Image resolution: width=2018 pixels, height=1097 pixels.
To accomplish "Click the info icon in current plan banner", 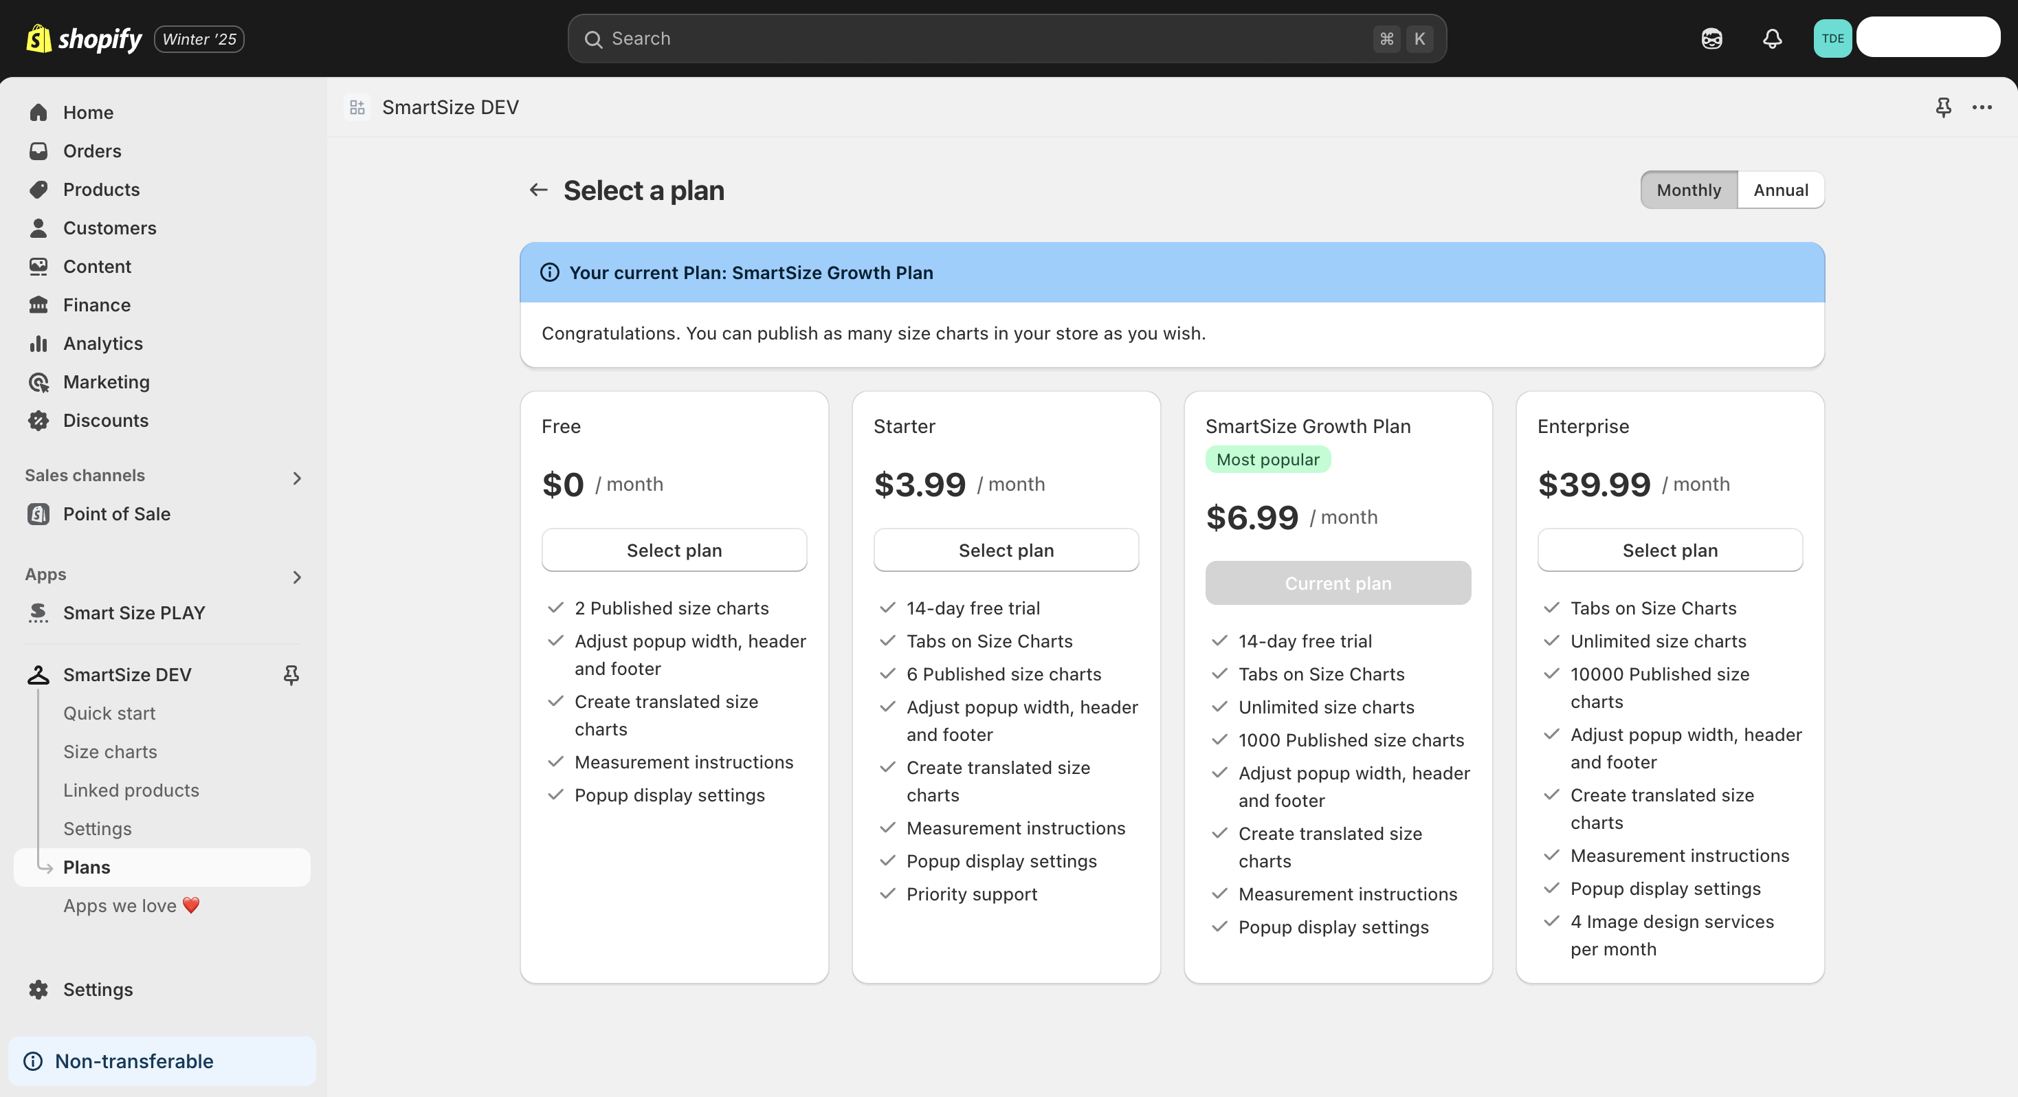I will point(550,272).
